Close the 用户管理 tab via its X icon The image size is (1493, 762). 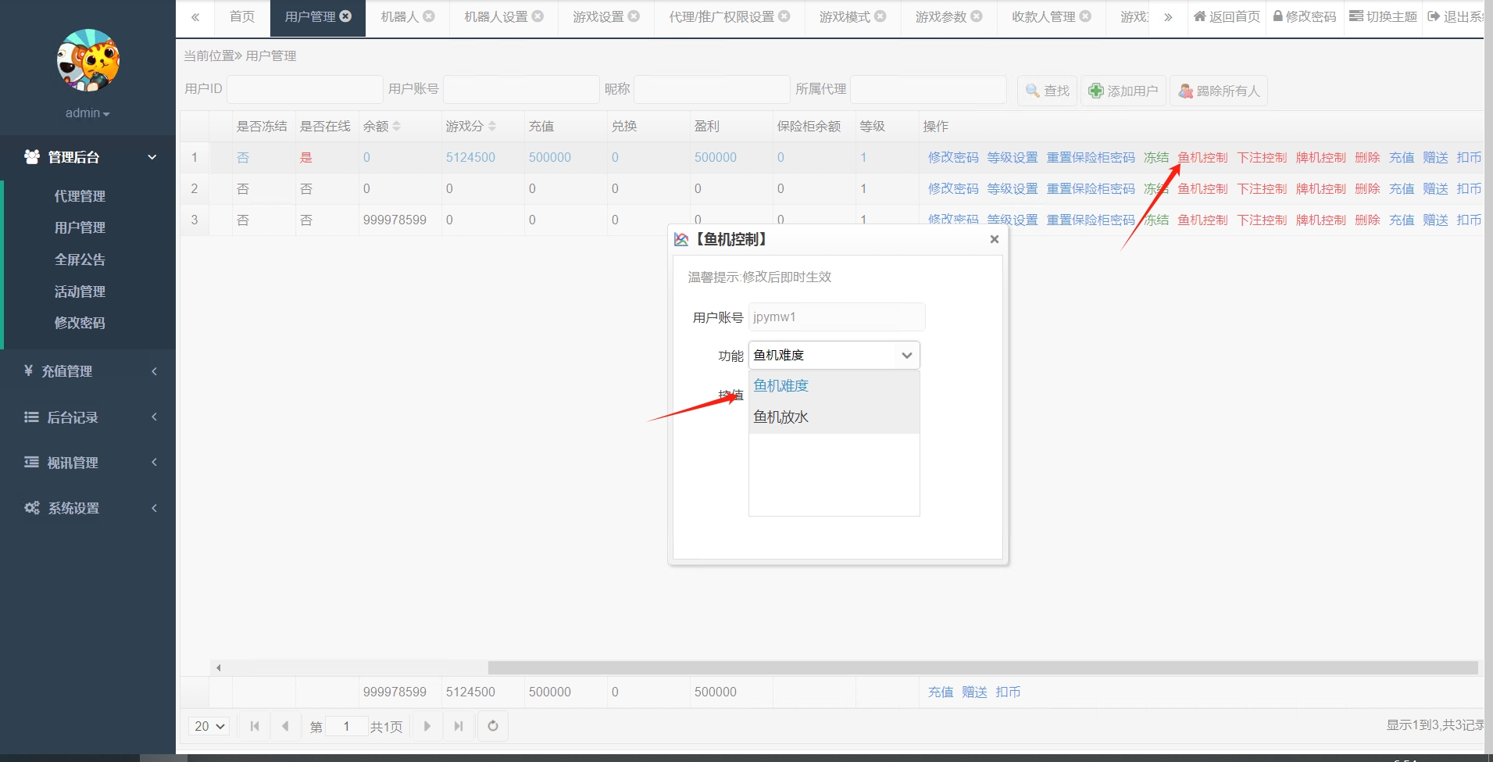tap(345, 16)
